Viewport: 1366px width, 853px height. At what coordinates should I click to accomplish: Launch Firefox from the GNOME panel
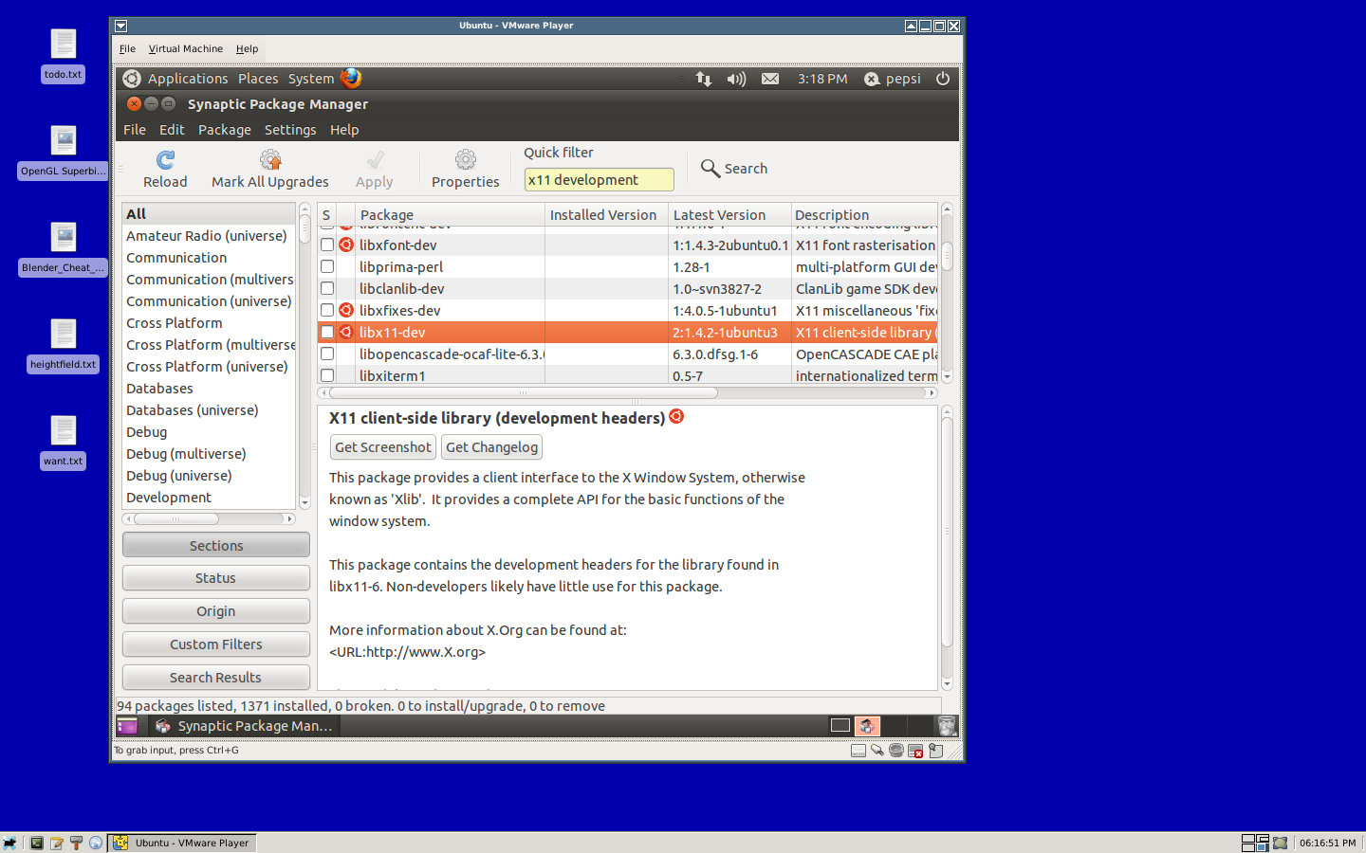pyautogui.click(x=351, y=79)
